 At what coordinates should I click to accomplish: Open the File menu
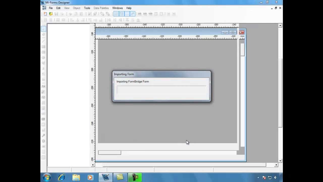(x=51, y=8)
